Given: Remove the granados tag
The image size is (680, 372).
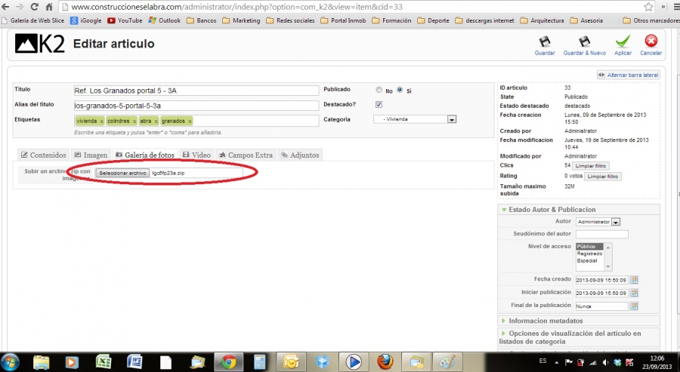Looking at the screenshot, I should pos(190,121).
